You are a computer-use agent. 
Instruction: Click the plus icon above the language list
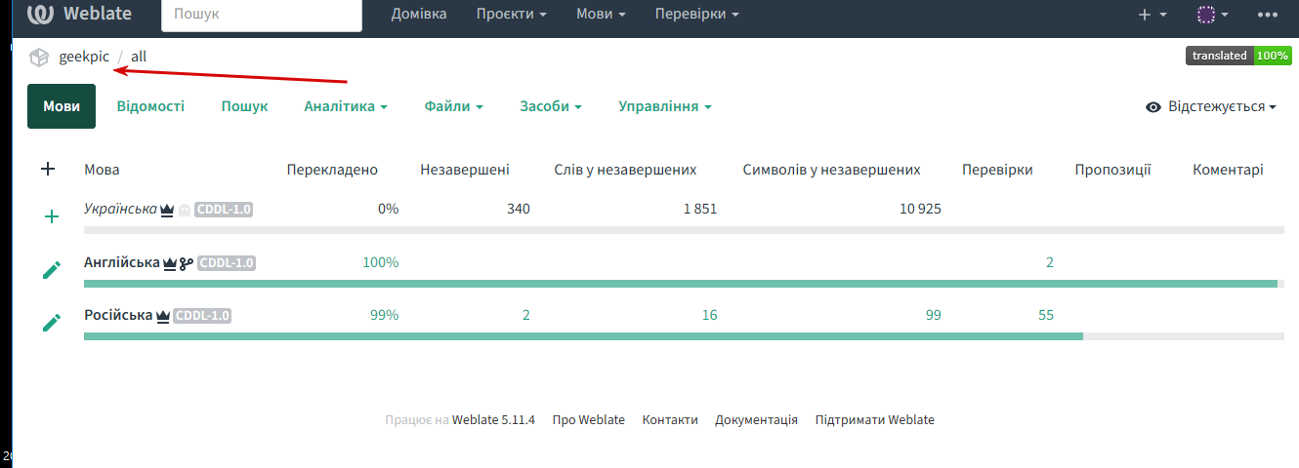(x=48, y=169)
